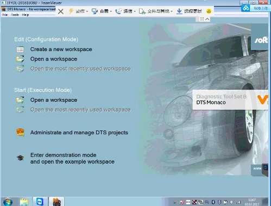Click the Show desktop button
The height and width of the screenshot is (206, 271).
tap(265, 202)
